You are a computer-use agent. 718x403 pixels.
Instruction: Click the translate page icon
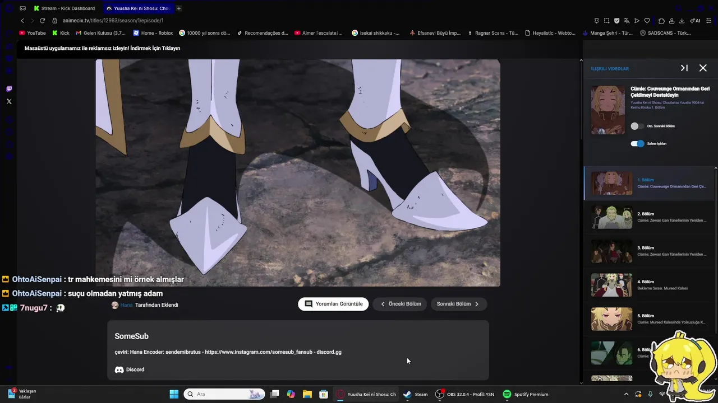627,21
